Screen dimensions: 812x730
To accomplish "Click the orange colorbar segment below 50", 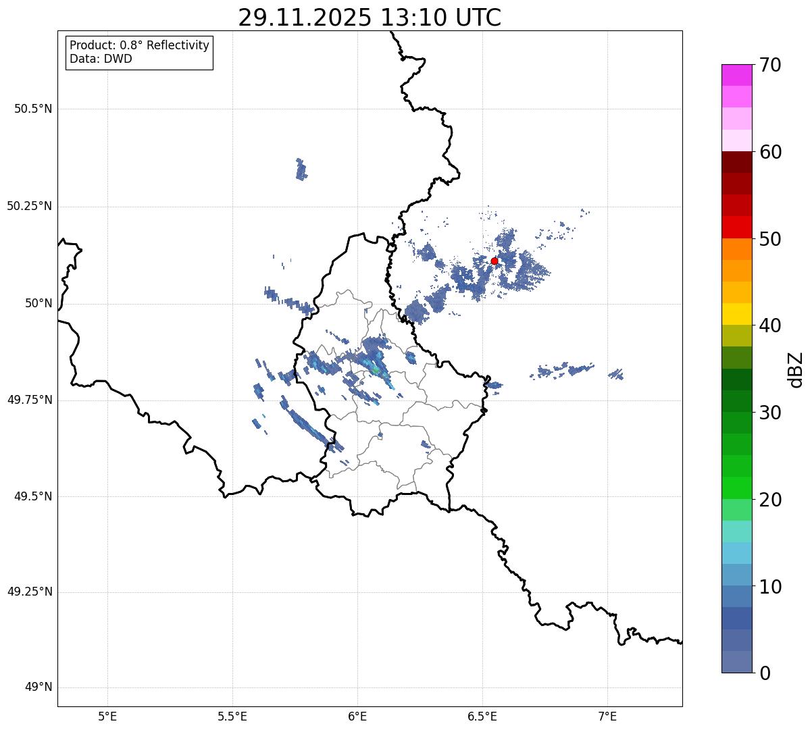I will tap(736, 249).
